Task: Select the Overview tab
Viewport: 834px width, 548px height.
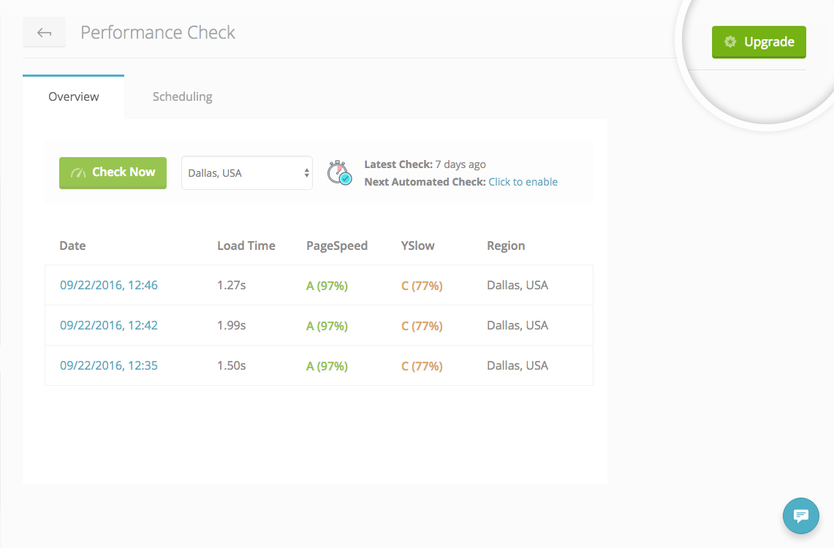Action: tap(73, 96)
